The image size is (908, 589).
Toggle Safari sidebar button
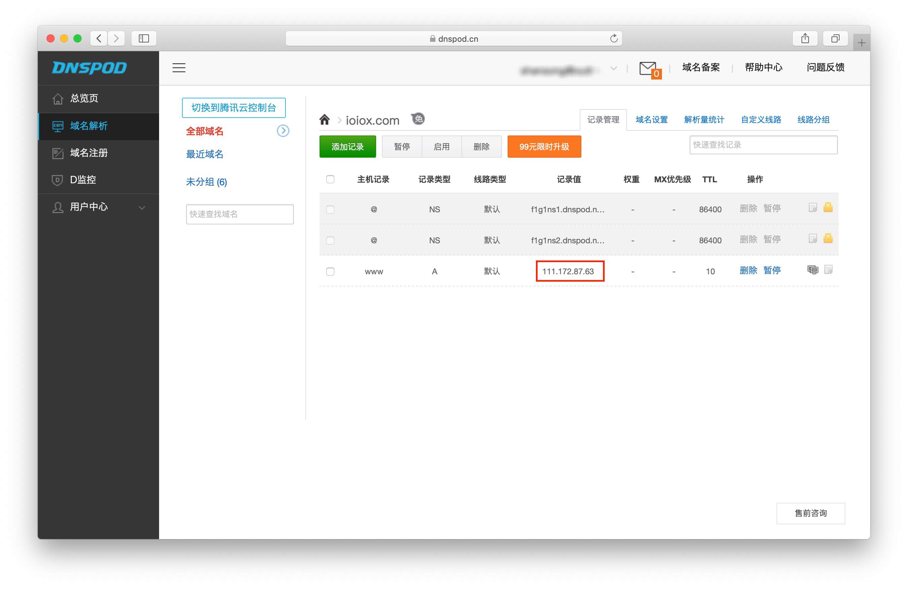[x=144, y=38]
